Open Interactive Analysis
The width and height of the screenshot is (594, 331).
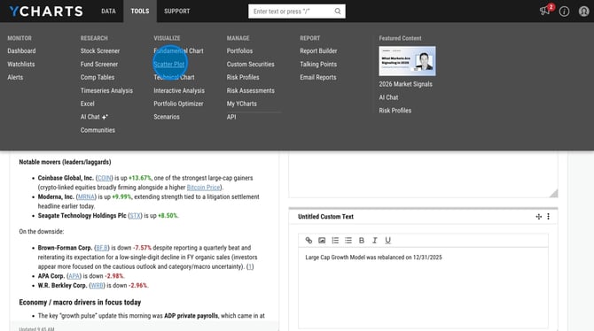(179, 90)
